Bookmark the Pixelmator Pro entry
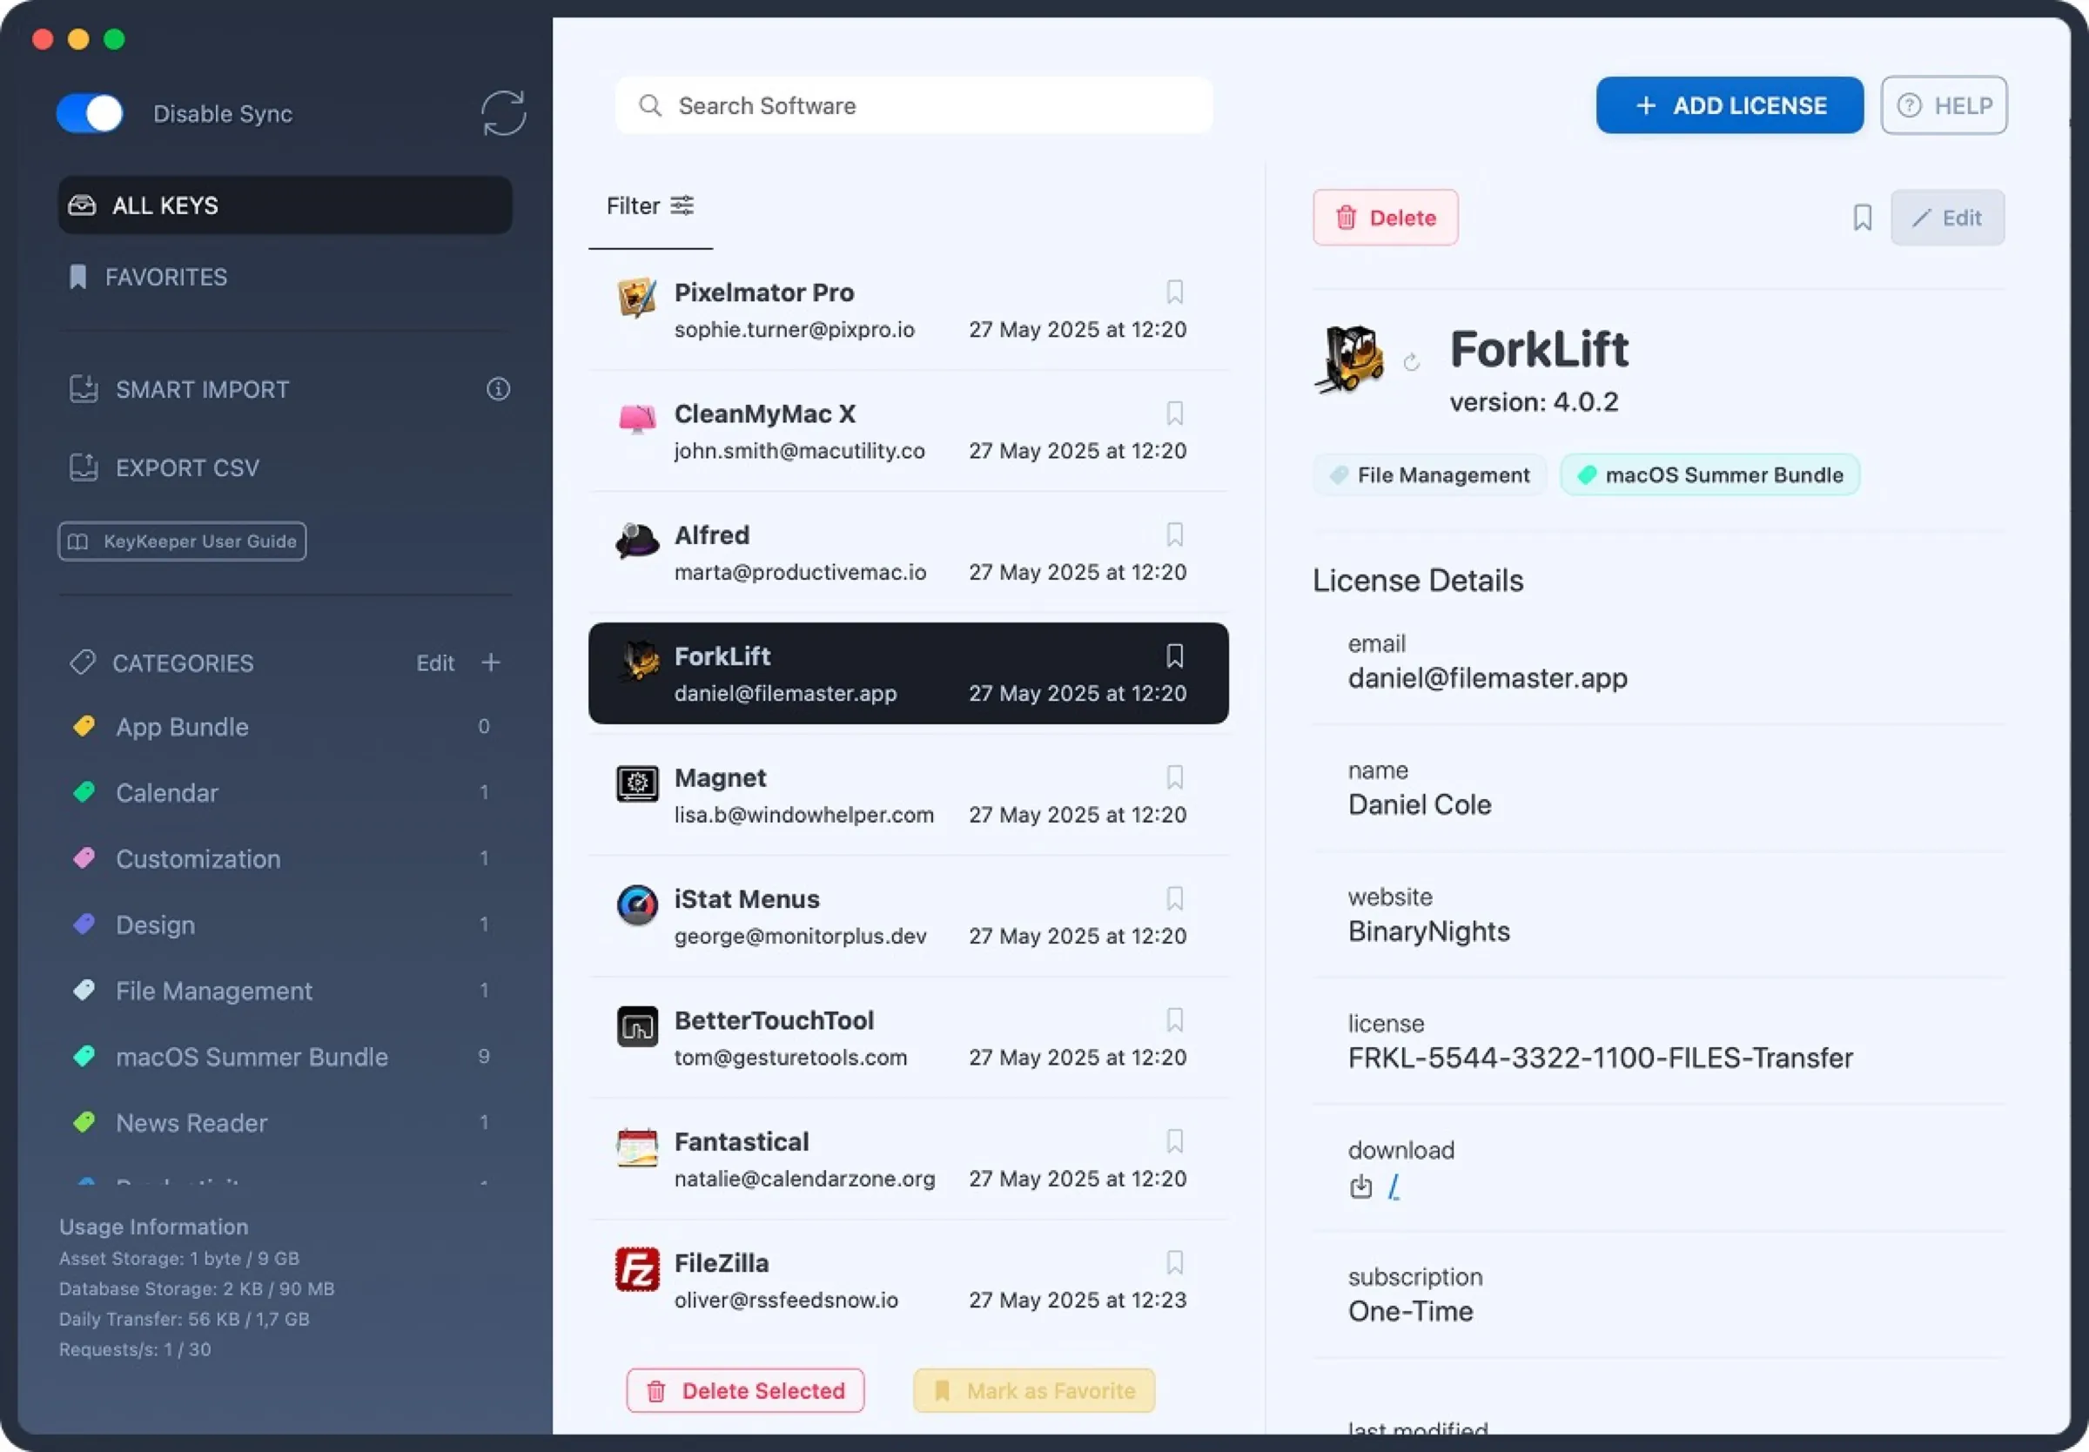 (1174, 292)
